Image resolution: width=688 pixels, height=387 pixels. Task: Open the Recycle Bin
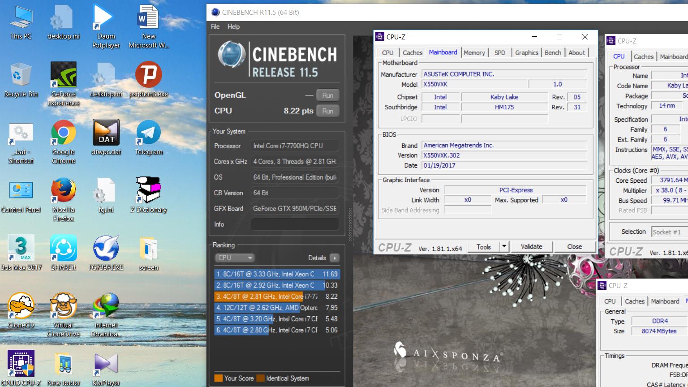(x=21, y=80)
